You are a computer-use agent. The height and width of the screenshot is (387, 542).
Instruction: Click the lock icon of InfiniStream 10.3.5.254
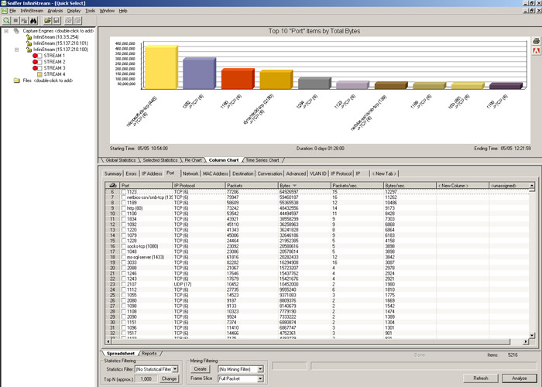coord(29,37)
